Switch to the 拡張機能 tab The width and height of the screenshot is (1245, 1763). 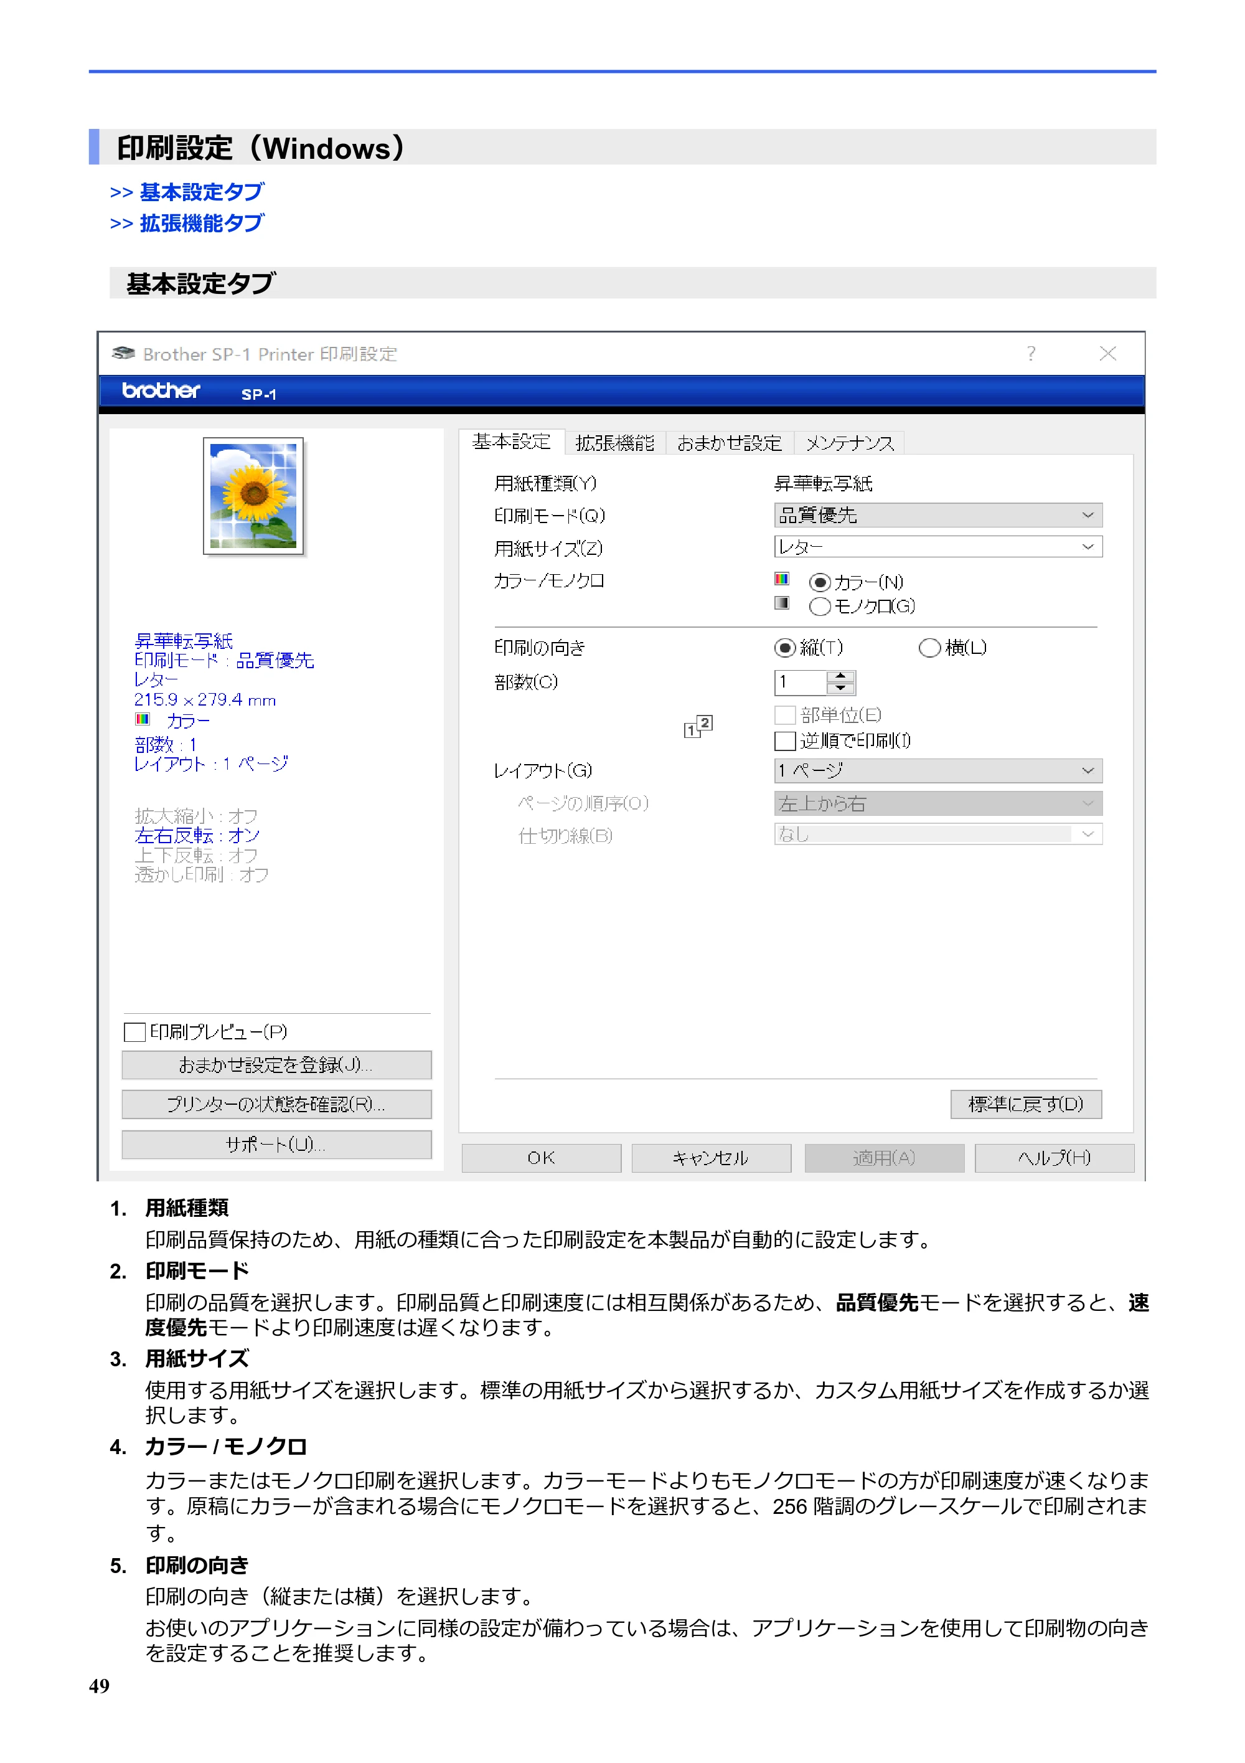(615, 443)
